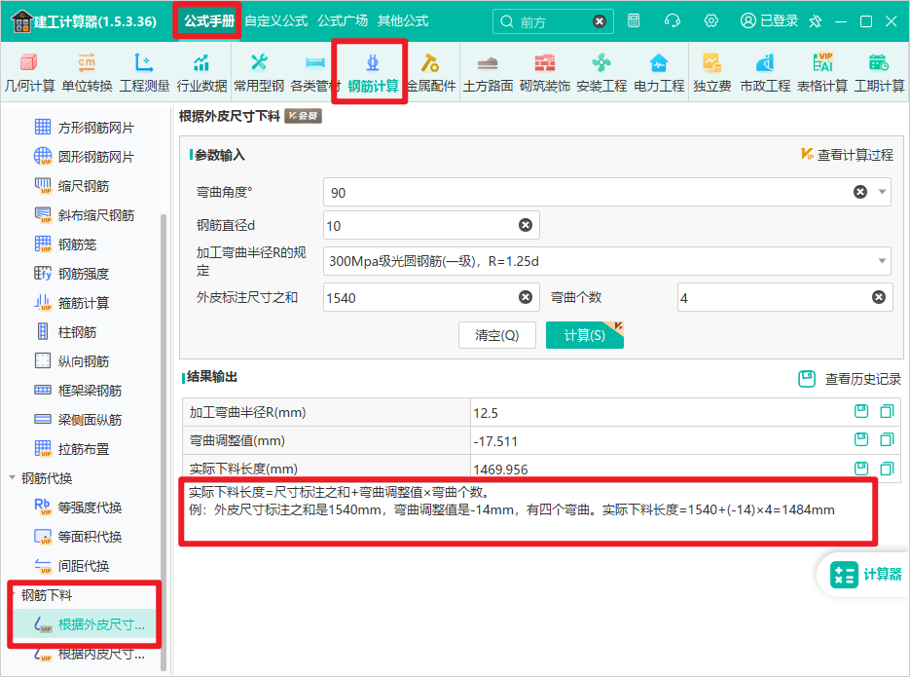Image resolution: width=910 pixels, height=677 pixels.
Task: Collapse the 钢筋代换 tree group
Action: coord(13,477)
